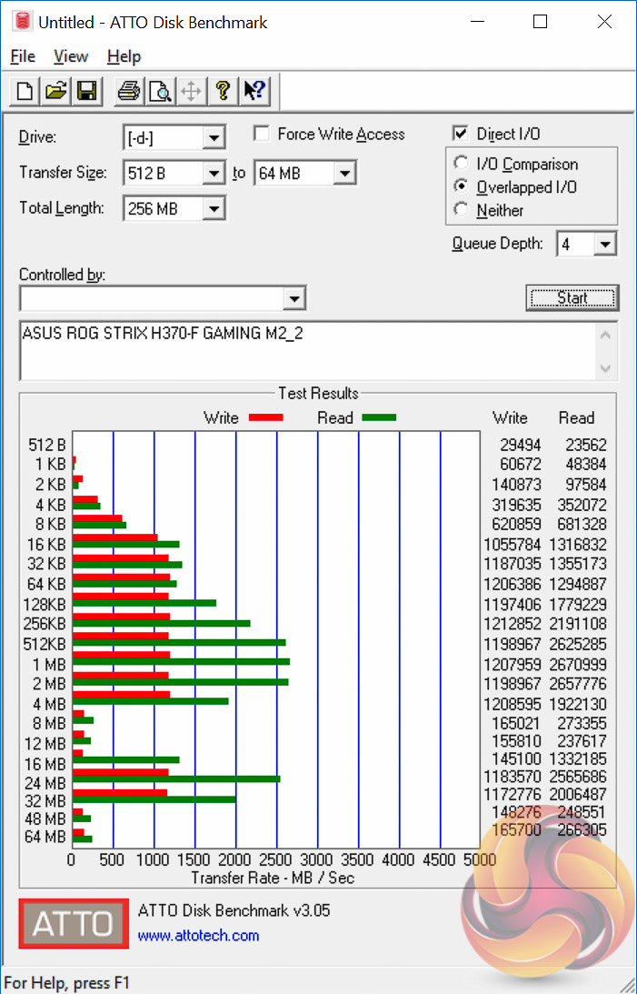Open the Drive dropdown
The height and width of the screenshot is (994, 637).
pos(214,137)
